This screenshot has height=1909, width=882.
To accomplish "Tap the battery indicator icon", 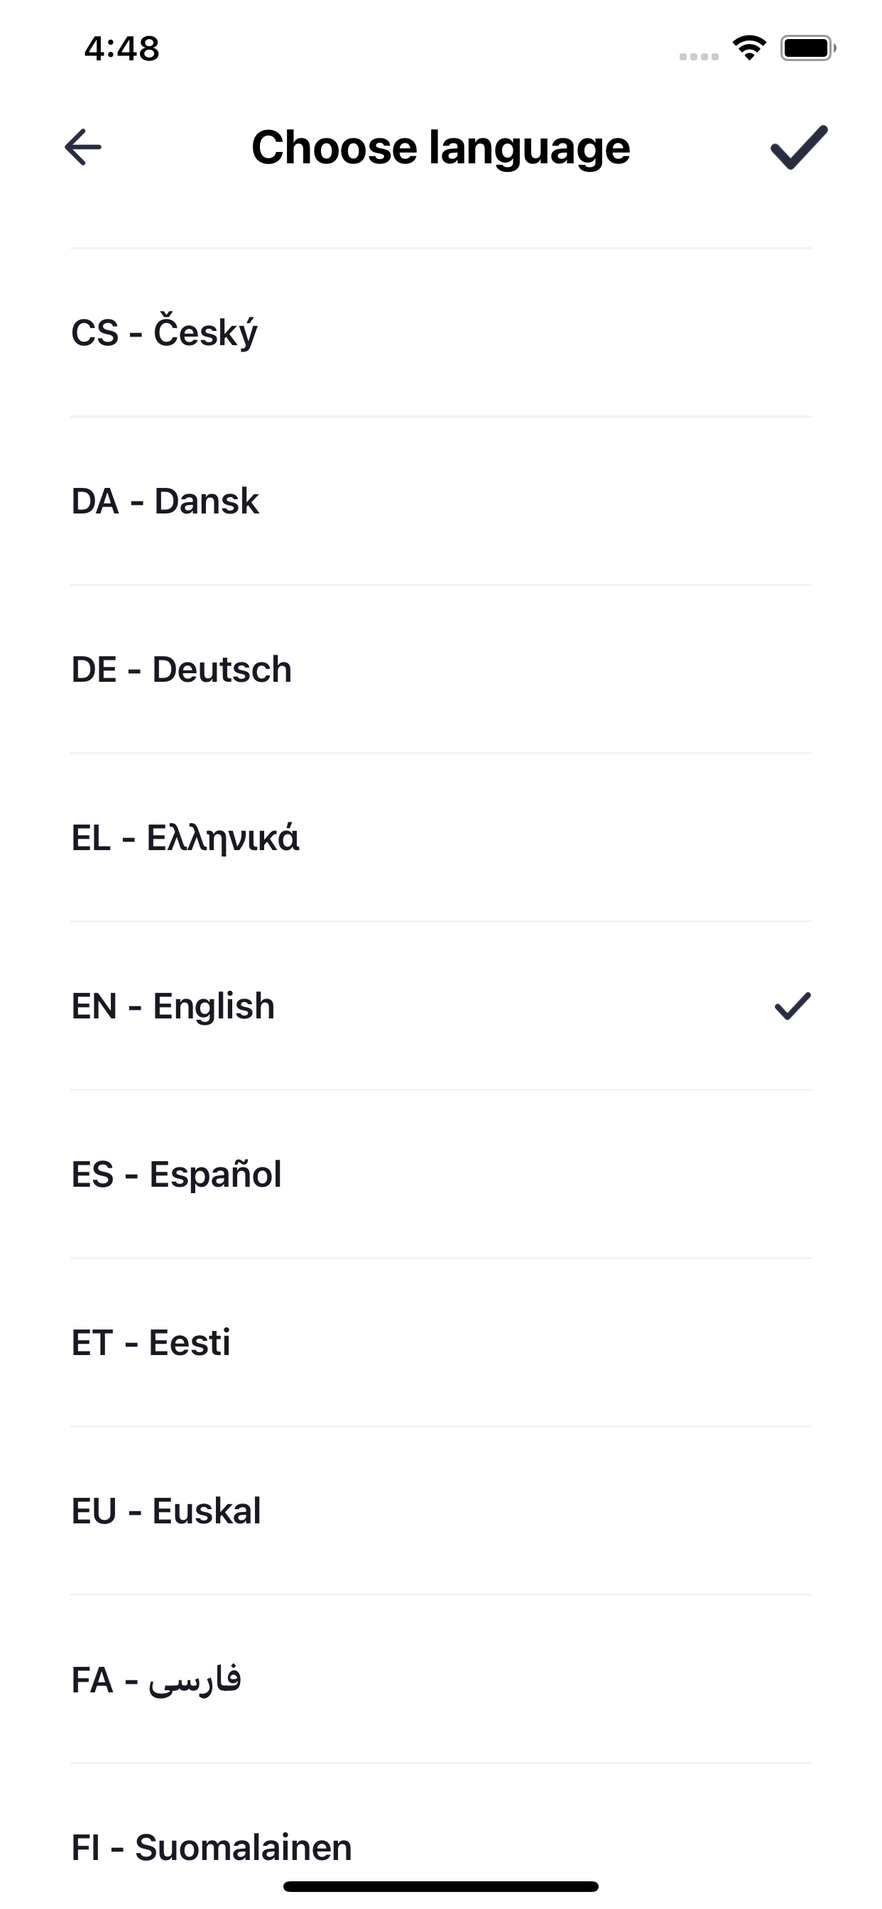I will tap(808, 49).
